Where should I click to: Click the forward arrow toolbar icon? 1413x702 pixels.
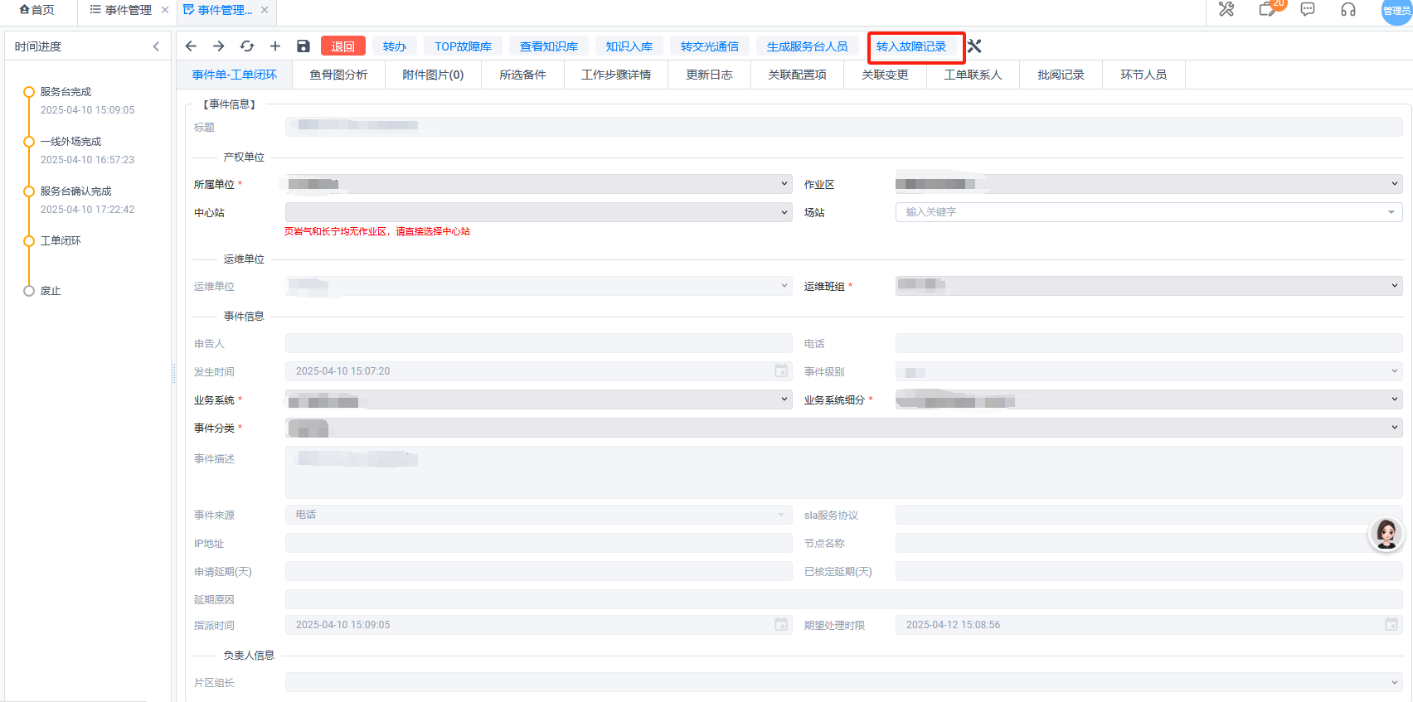click(219, 46)
